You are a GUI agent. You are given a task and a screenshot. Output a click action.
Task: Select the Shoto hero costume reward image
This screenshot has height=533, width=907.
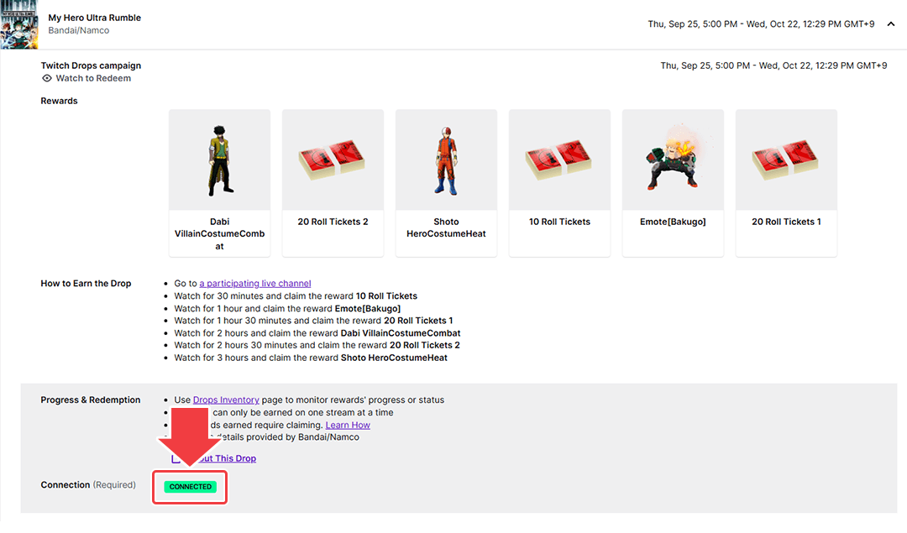[x=446, y=159]
